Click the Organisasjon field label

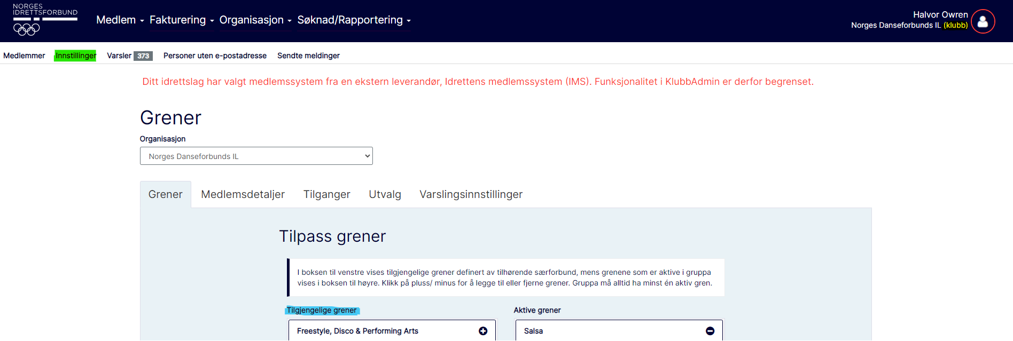pyautogui.click(x=163, y=139)
